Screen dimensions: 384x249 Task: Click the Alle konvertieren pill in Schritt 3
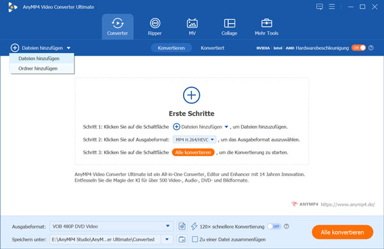click(x=193, y=152)
